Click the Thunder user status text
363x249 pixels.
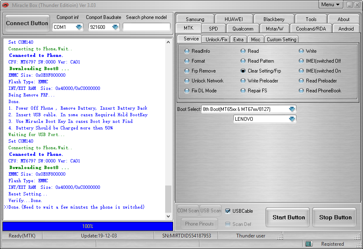click(251, 235)
